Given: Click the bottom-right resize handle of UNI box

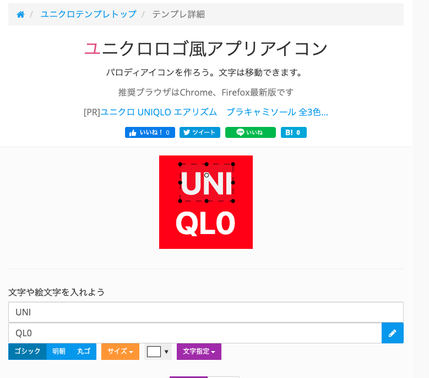Looking at the screenshot, I should coord(233,201).
